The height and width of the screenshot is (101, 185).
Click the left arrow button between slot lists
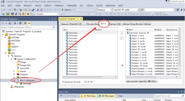click(x=122, y=33)
